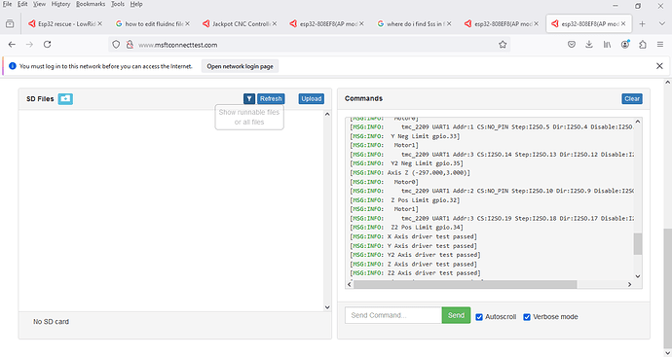Close the Jackpot CNC Controller tab
This screenshot has width=672, height=357.
(275, 24)
